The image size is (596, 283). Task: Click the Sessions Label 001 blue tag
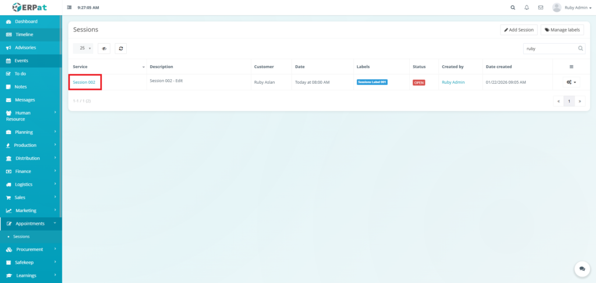(372, 82)
